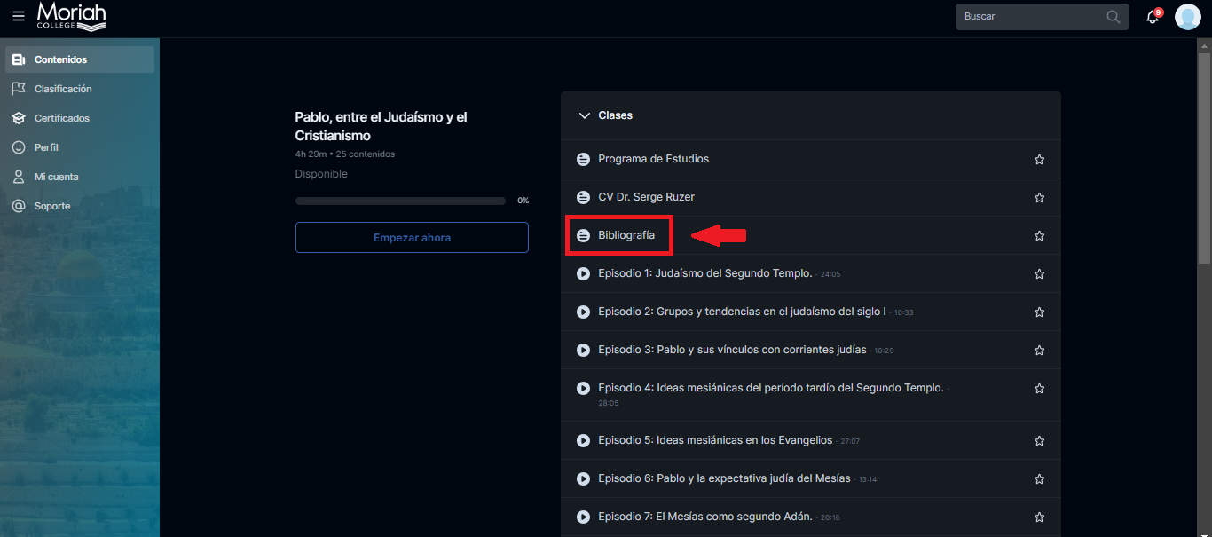Open the hamburger menu icon

tap(19, 16)
